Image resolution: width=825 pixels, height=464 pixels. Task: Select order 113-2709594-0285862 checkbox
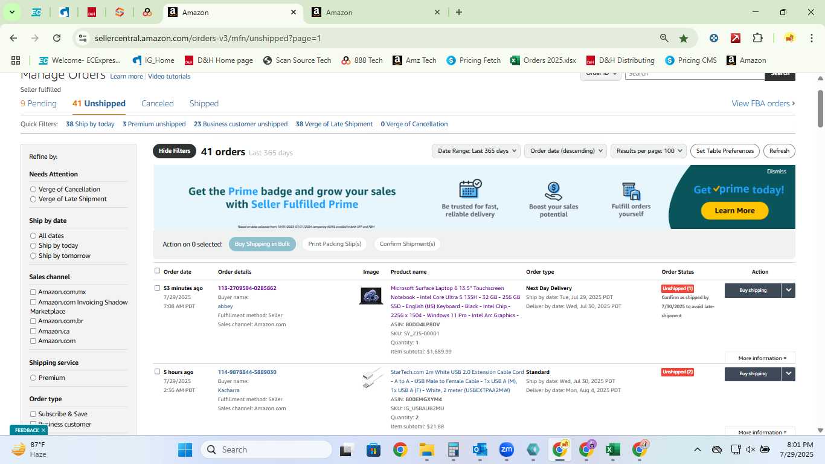pyautogui.click(x=158, y=288)
